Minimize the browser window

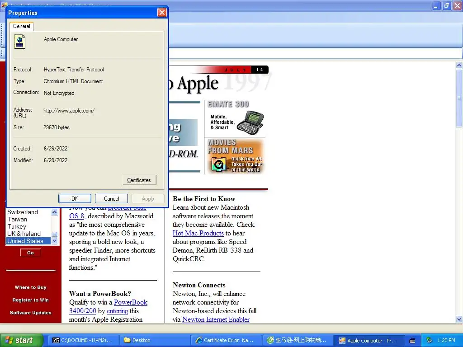point(436,5)
